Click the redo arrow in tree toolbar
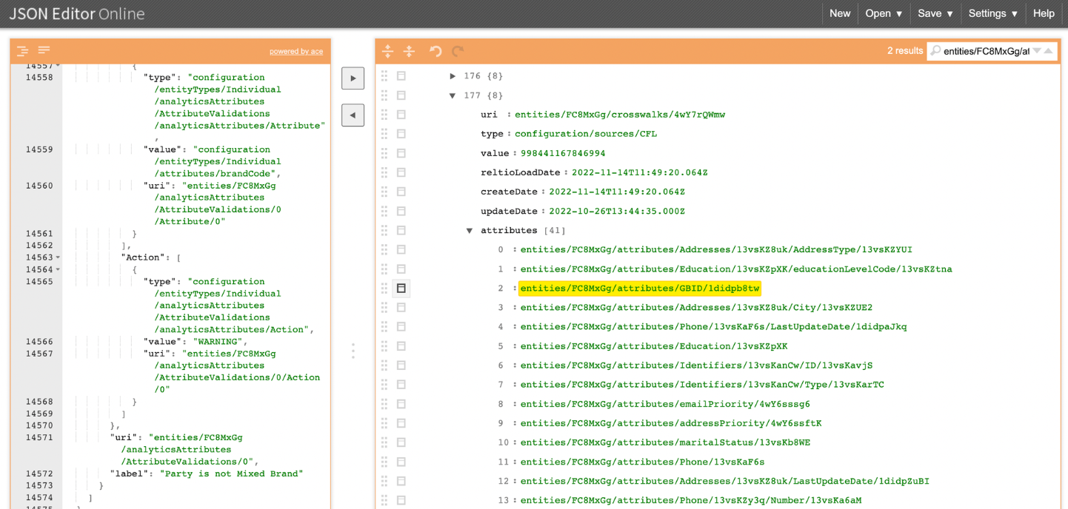This screenshot has height=509, width=1068. tap(458, 51)
